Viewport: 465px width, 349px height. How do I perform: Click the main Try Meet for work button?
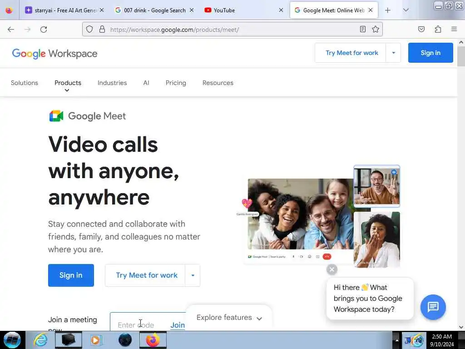[147, 275]
